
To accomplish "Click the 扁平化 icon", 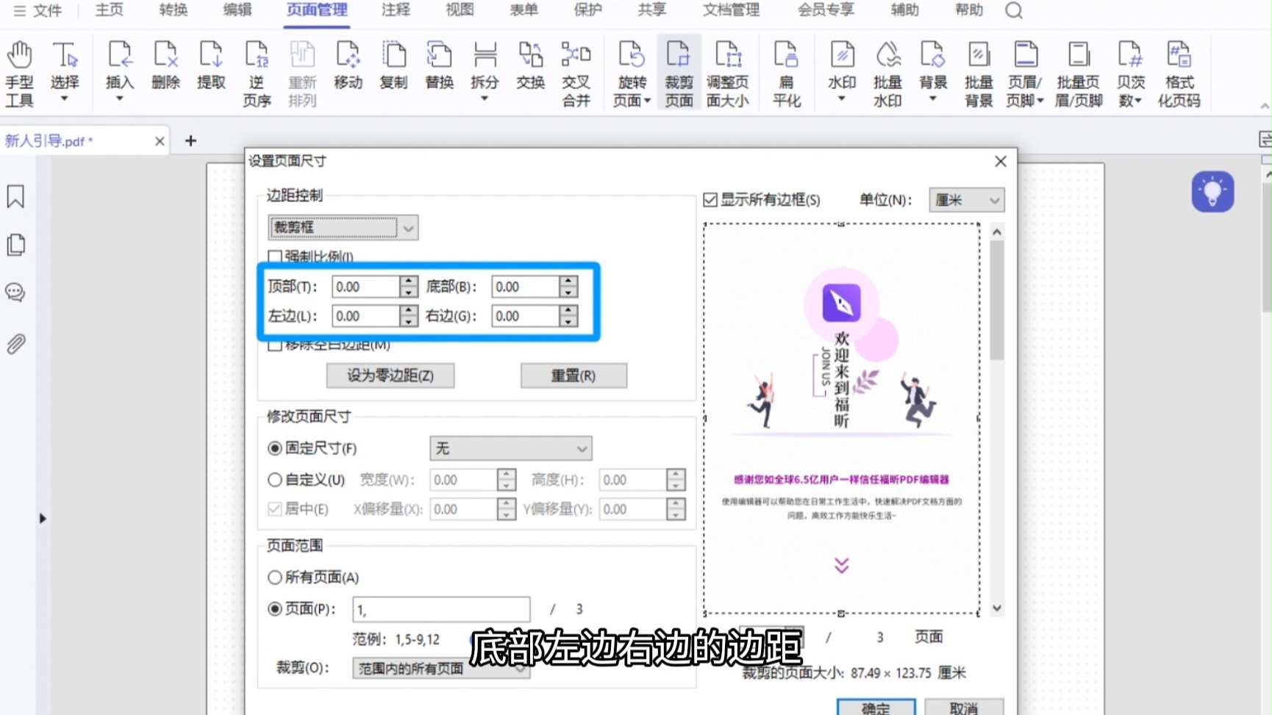I will (x=786, y=71).
